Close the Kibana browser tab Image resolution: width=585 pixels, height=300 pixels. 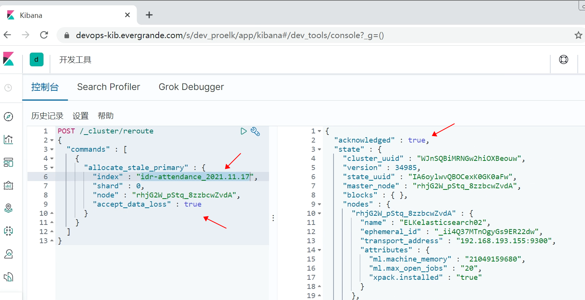click(x=127, y=15)
